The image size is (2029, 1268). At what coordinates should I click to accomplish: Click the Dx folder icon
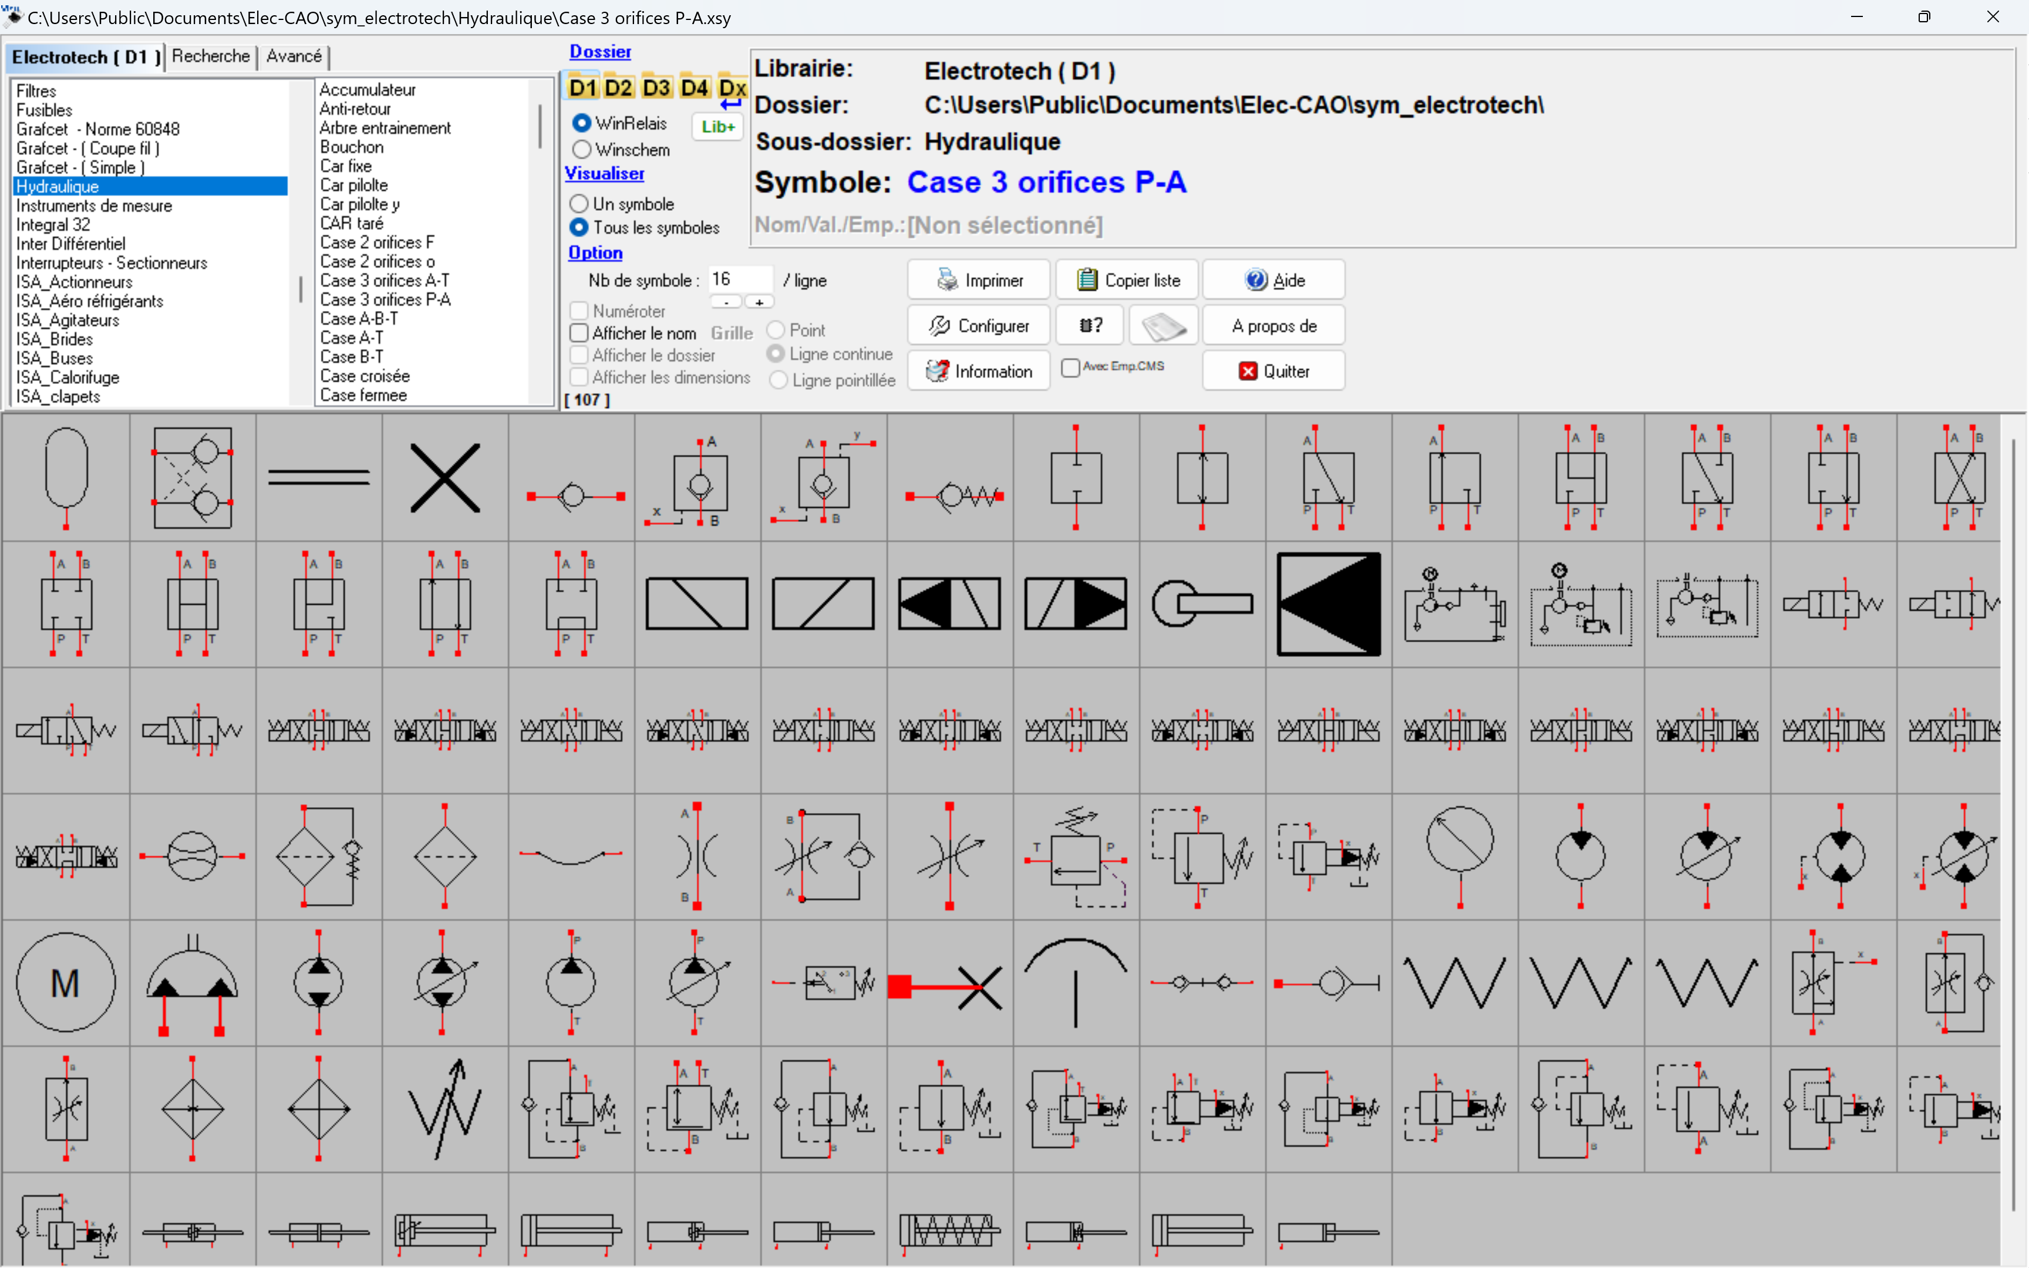pyautogui.click(x=732, y=87)
